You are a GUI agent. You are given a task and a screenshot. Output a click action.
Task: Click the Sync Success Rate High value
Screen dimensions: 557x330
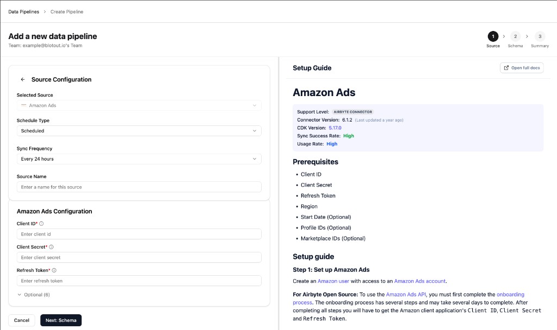pos(349,136)
